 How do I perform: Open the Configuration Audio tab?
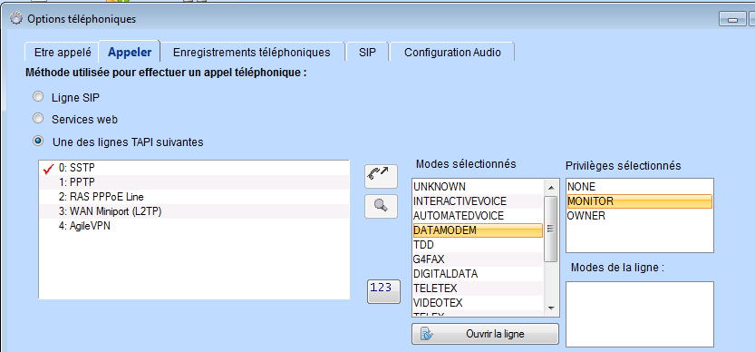(452, 52)
